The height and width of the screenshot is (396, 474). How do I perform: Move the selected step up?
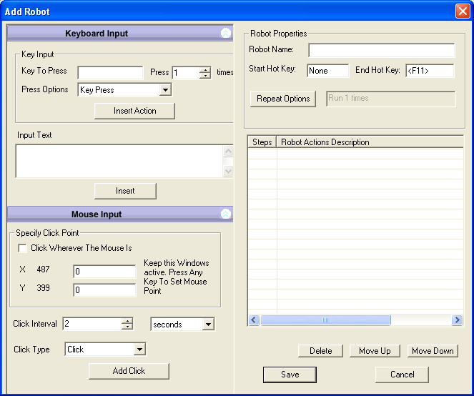click(x=375, y=351)
